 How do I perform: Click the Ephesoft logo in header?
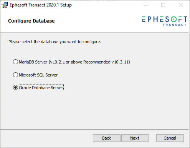pyautogui.click(x=165, y=21)
